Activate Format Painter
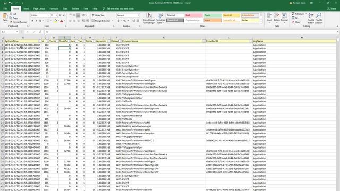 pos(18,22)
